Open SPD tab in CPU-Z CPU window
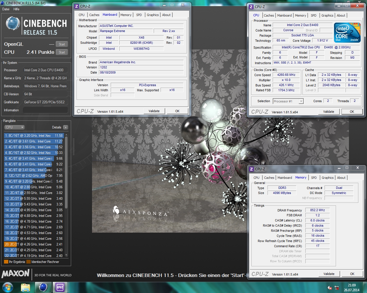Screen dimensions: 367x293 (x=314, y=15)
